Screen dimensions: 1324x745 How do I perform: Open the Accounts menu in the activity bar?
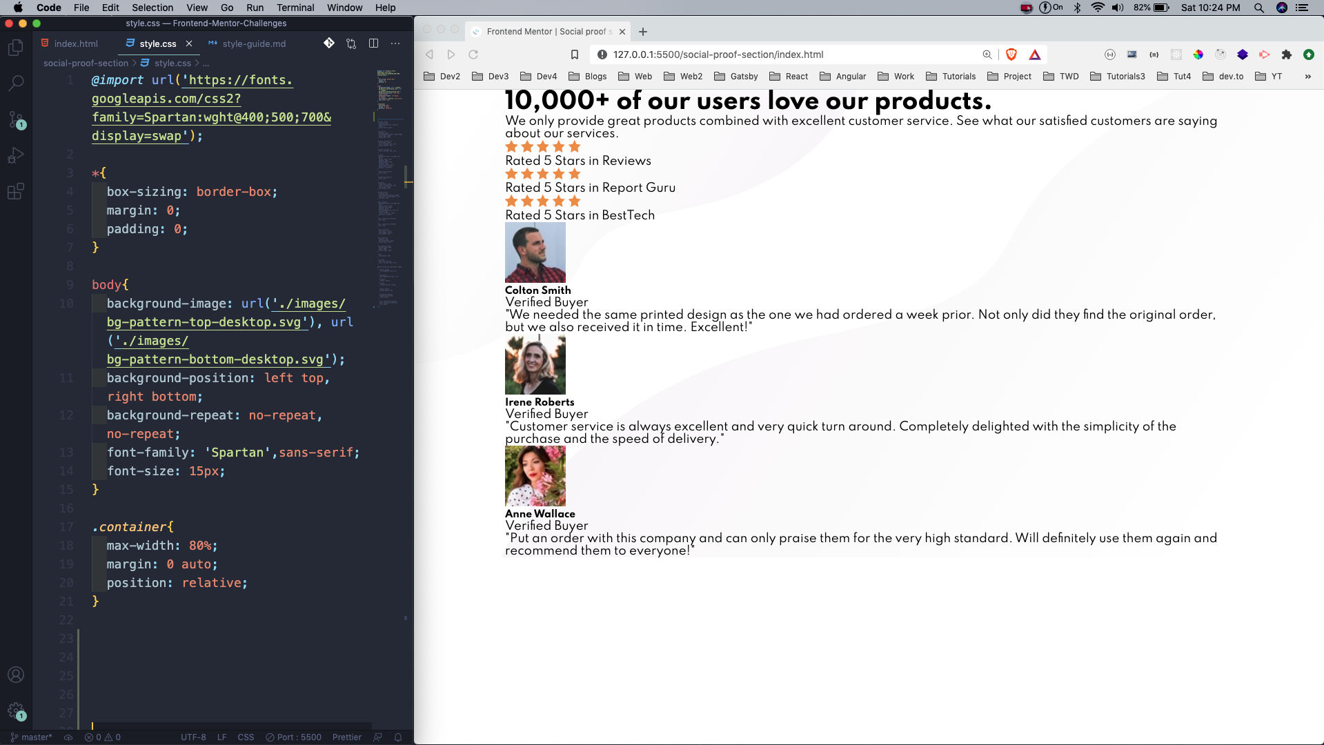click(x=15, y=675)
